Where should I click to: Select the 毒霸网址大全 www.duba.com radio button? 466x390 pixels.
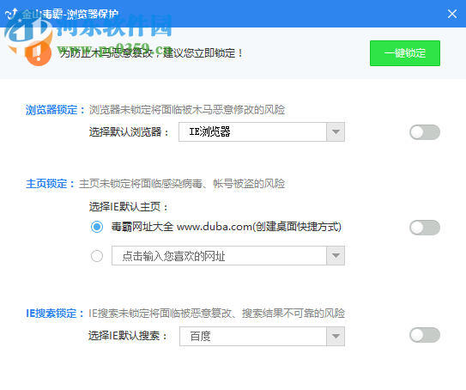97,227
